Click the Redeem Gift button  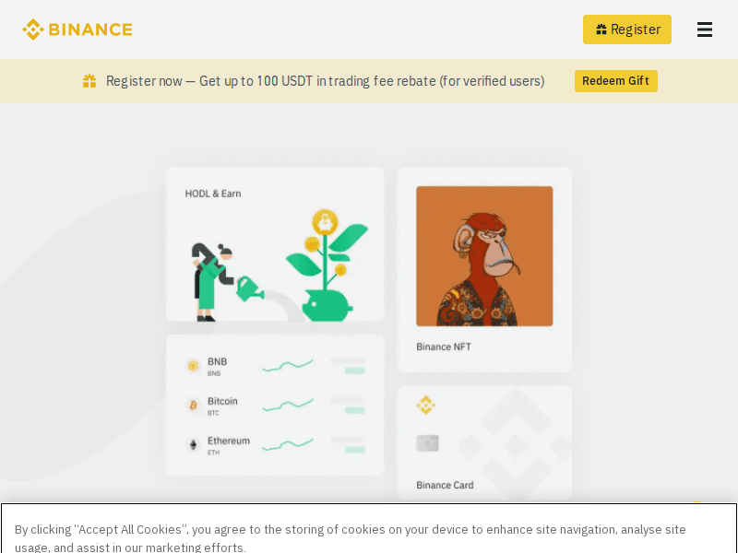click(615, 81)
